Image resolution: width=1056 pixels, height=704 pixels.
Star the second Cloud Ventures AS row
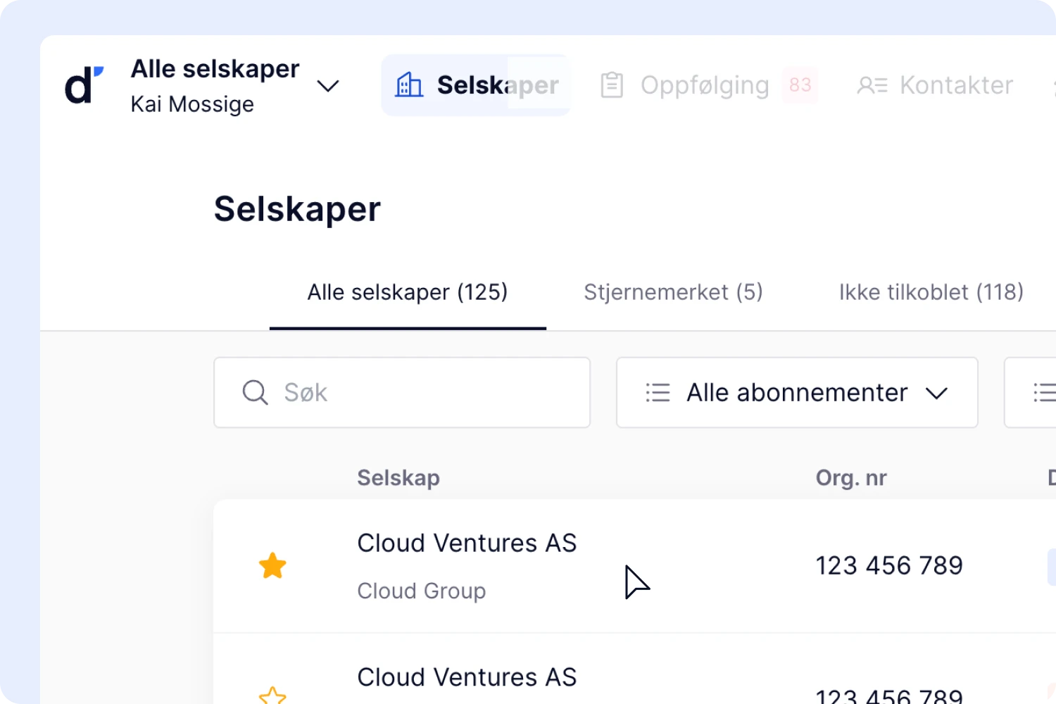pos(272,696)
